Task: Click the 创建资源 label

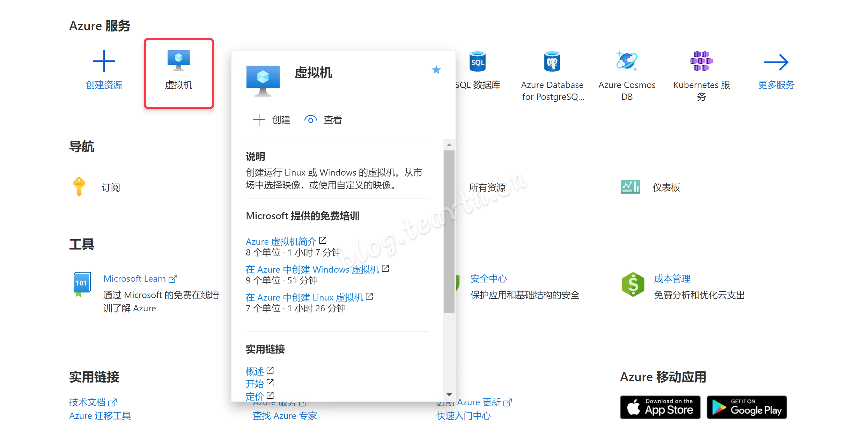Action: coord(104,85)
